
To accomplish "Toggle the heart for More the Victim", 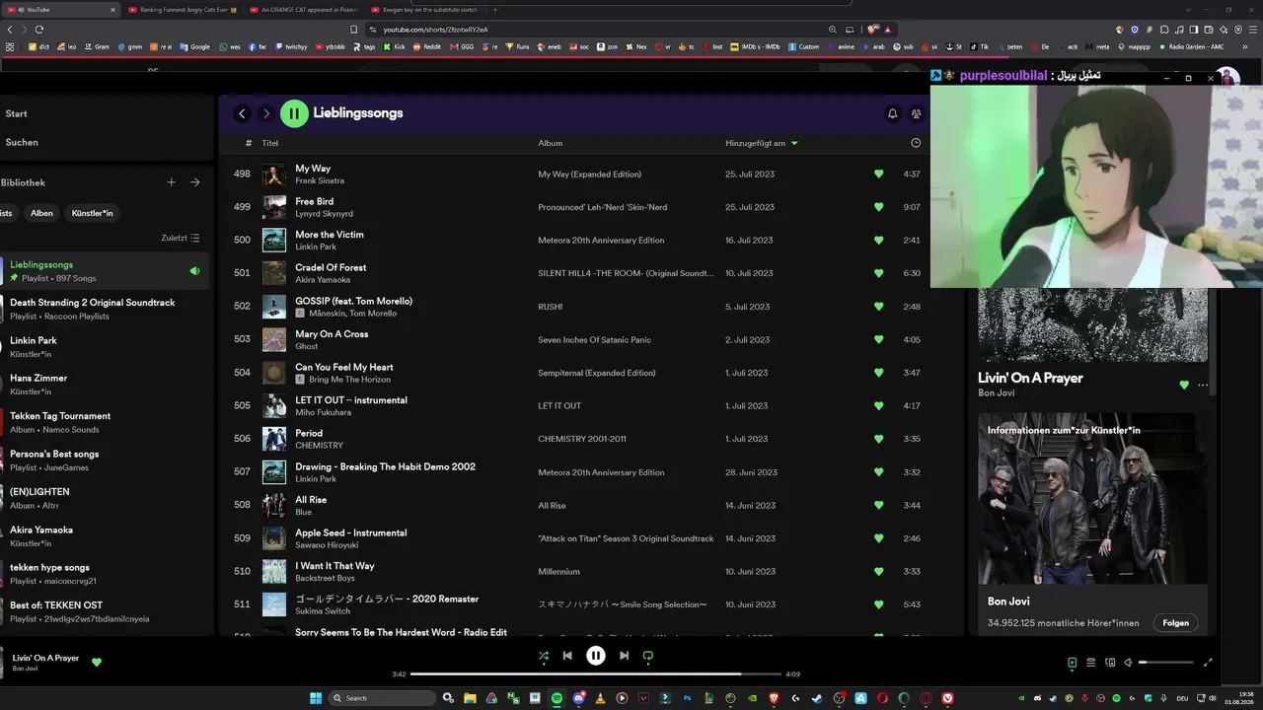I will point(879,241).
